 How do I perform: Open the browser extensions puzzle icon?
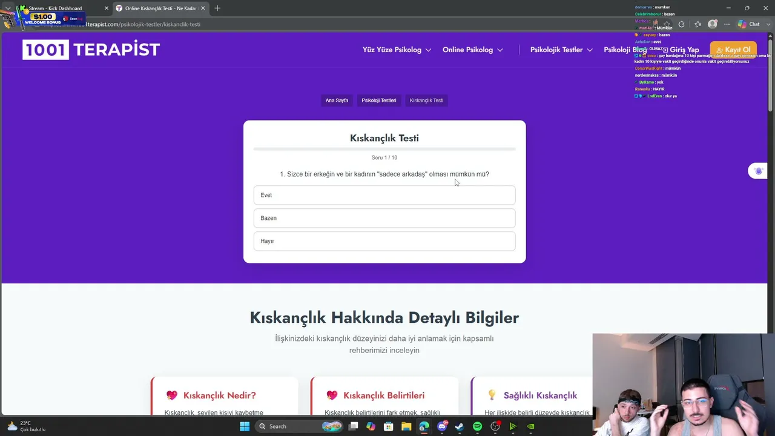point(682,24)
